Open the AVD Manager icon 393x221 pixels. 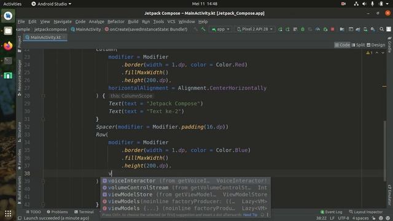[x=365, y=29]
